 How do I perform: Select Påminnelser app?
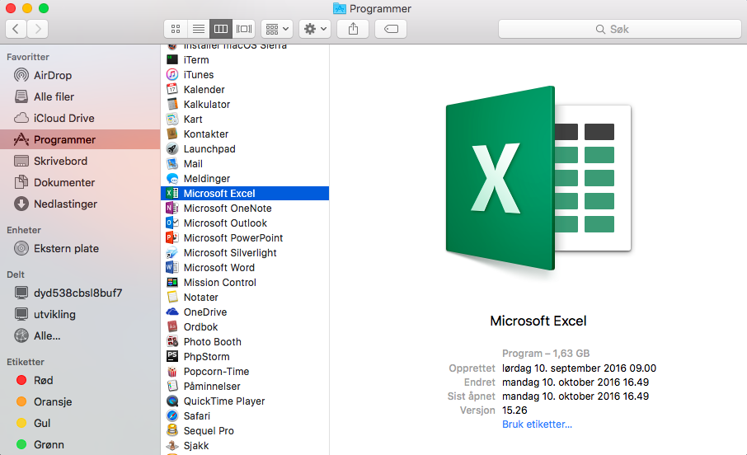pos(245,387)
